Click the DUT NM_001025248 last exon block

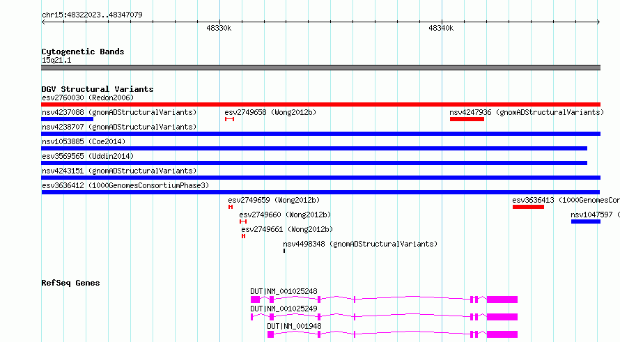(502, 300)
